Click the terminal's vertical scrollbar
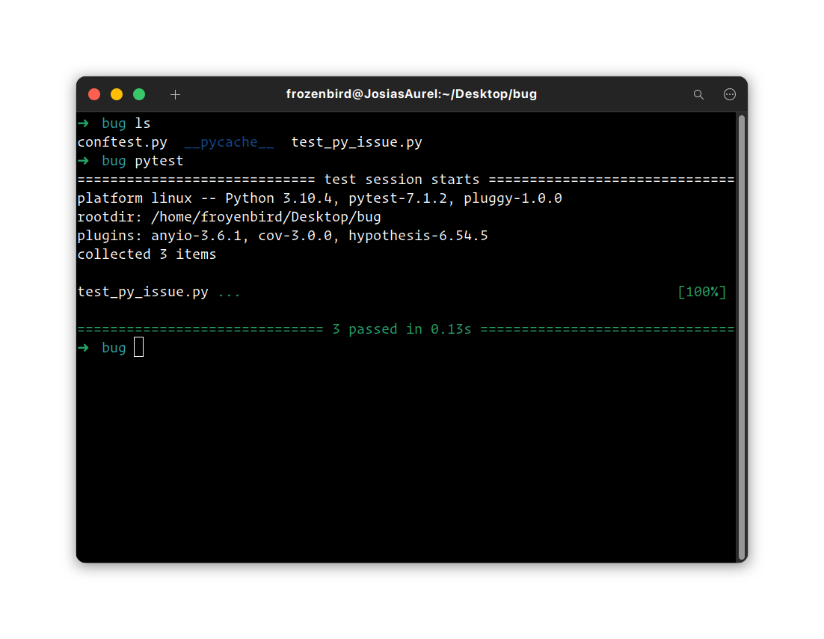The height and width of the screenshot is (639, 824). (742, 337)
